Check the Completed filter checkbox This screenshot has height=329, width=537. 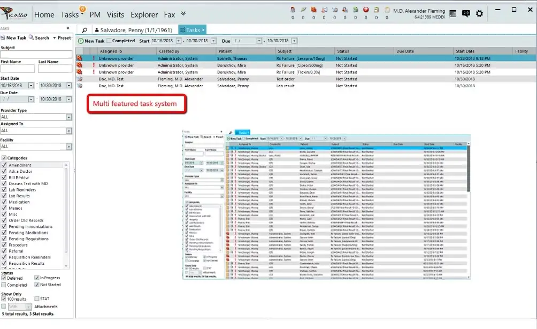click(109, 41)
